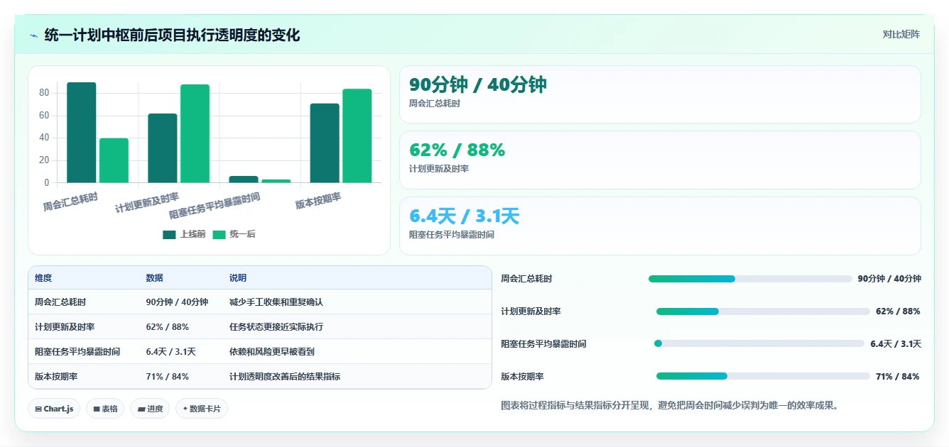Click the 对比矩阵 label in the header

[x=901, y=34]
